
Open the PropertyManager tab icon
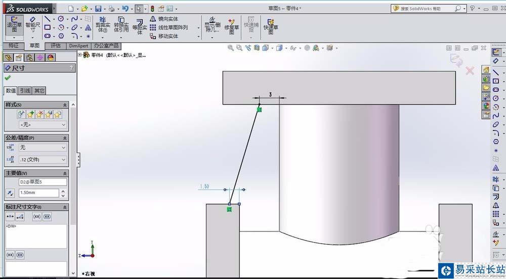(19, 58)
